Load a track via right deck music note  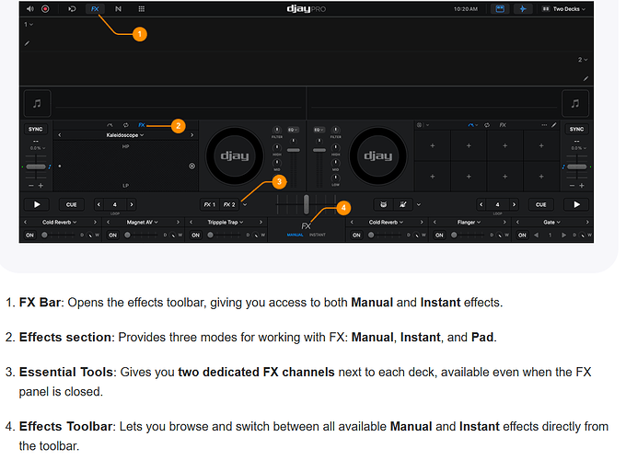tap(575, 104)
